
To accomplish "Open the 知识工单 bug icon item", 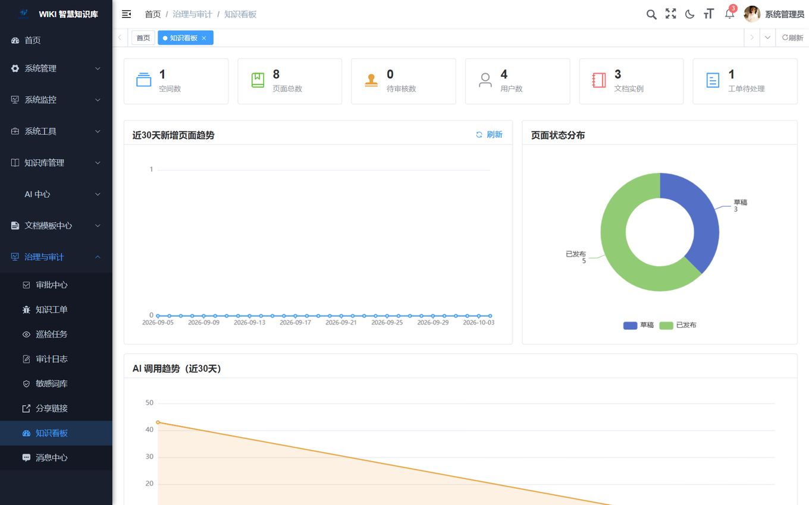I will tap(56, 310).
